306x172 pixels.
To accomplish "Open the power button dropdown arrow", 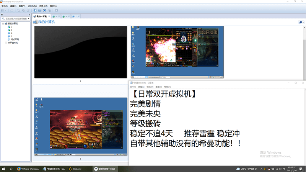I will [x=6, y=10].
